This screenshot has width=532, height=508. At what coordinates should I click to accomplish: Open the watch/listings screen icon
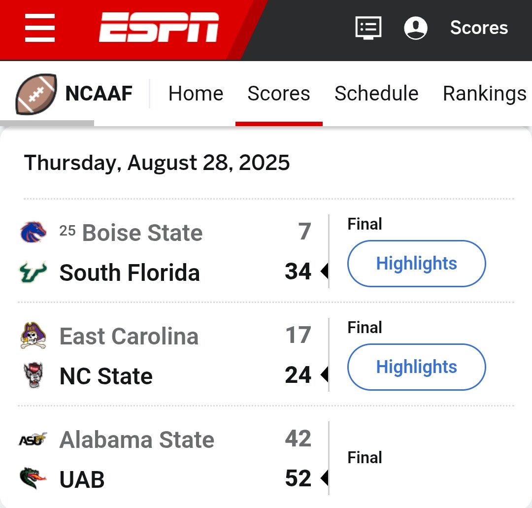[x=368, y=28]
